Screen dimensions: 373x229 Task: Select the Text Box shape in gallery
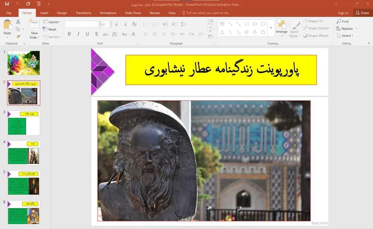point(222,24)
